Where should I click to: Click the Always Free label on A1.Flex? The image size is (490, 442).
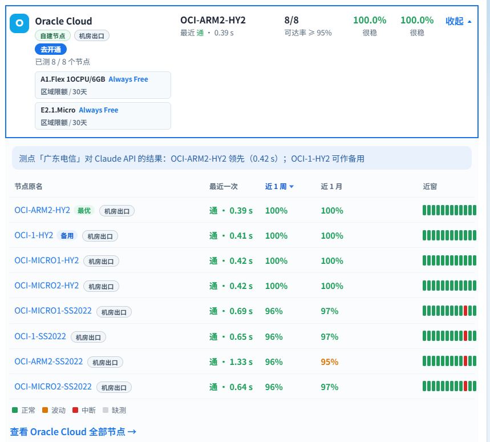(128, 79)
